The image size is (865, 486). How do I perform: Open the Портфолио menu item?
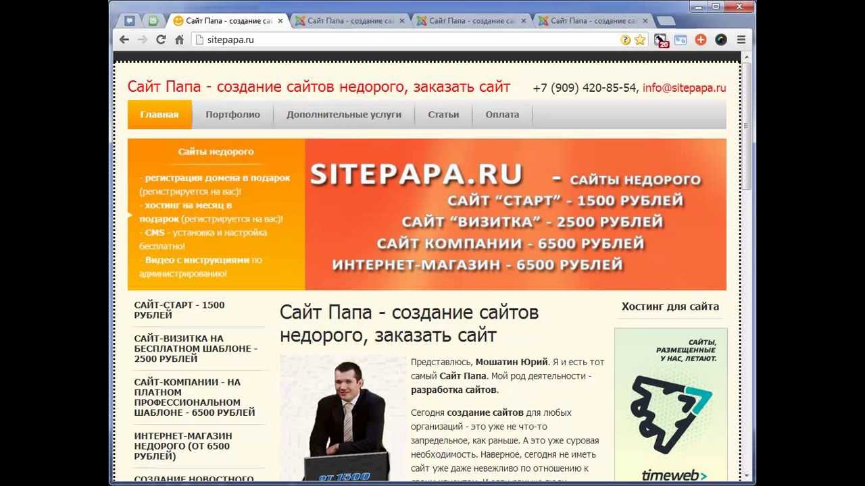tap(233, 114)
